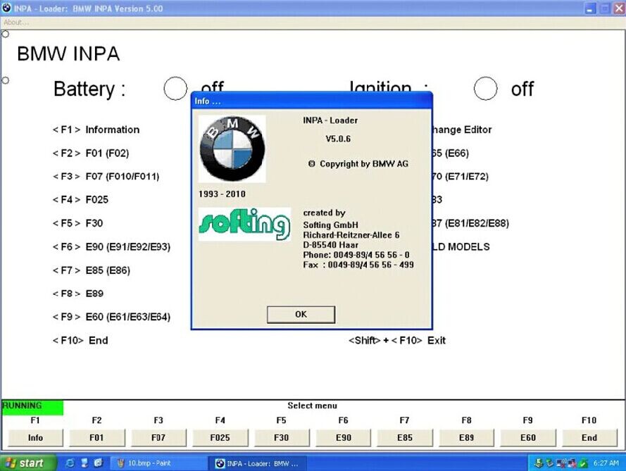Click the '1993 - 2010' year text

pos(222,194)
